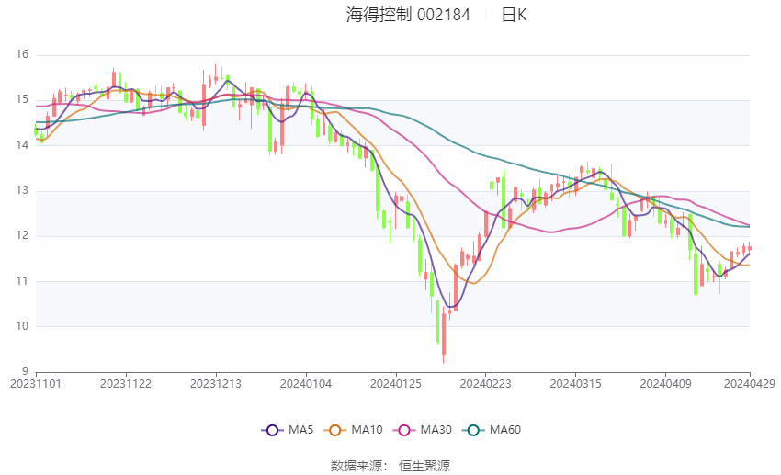The height and width of the screenshot is (475, 781).
Task: Click the 20240409 date label
Action: (x=665, y=384)
